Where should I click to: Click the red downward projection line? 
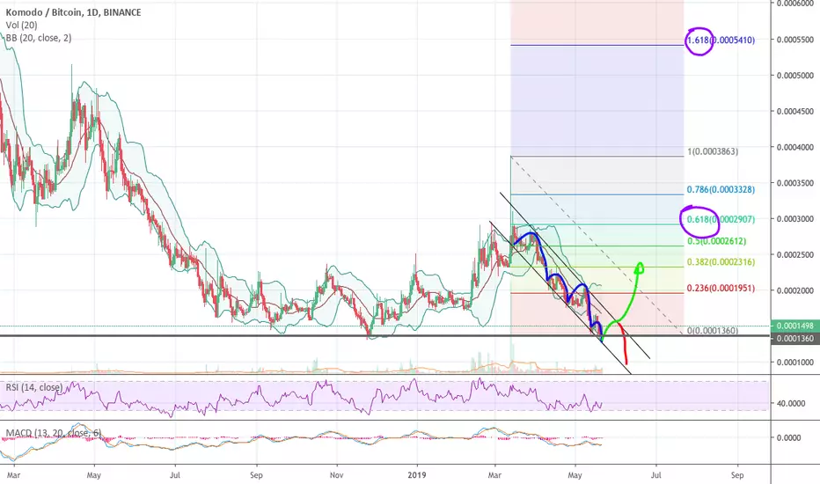coord(625,344)
